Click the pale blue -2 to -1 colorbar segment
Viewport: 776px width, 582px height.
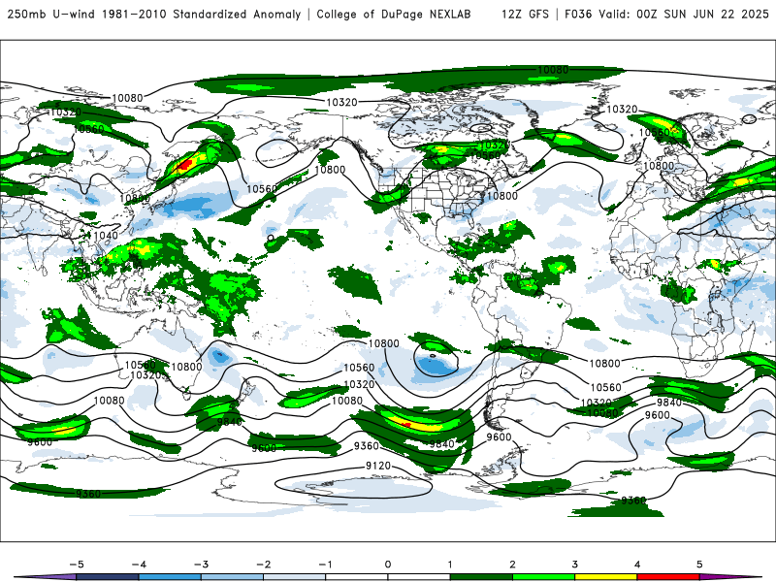tap(295, 577)
